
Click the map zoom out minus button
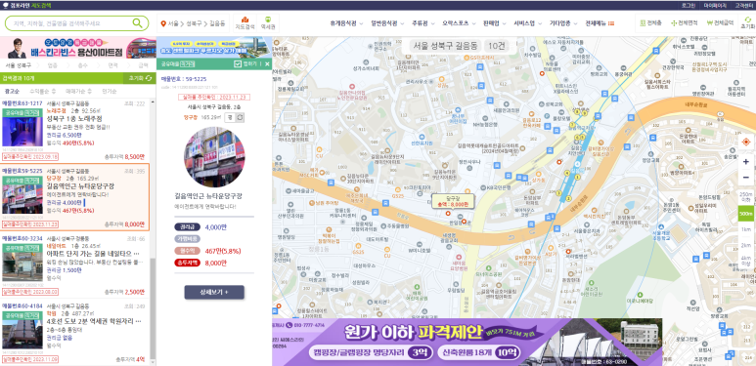coord(746,178)
